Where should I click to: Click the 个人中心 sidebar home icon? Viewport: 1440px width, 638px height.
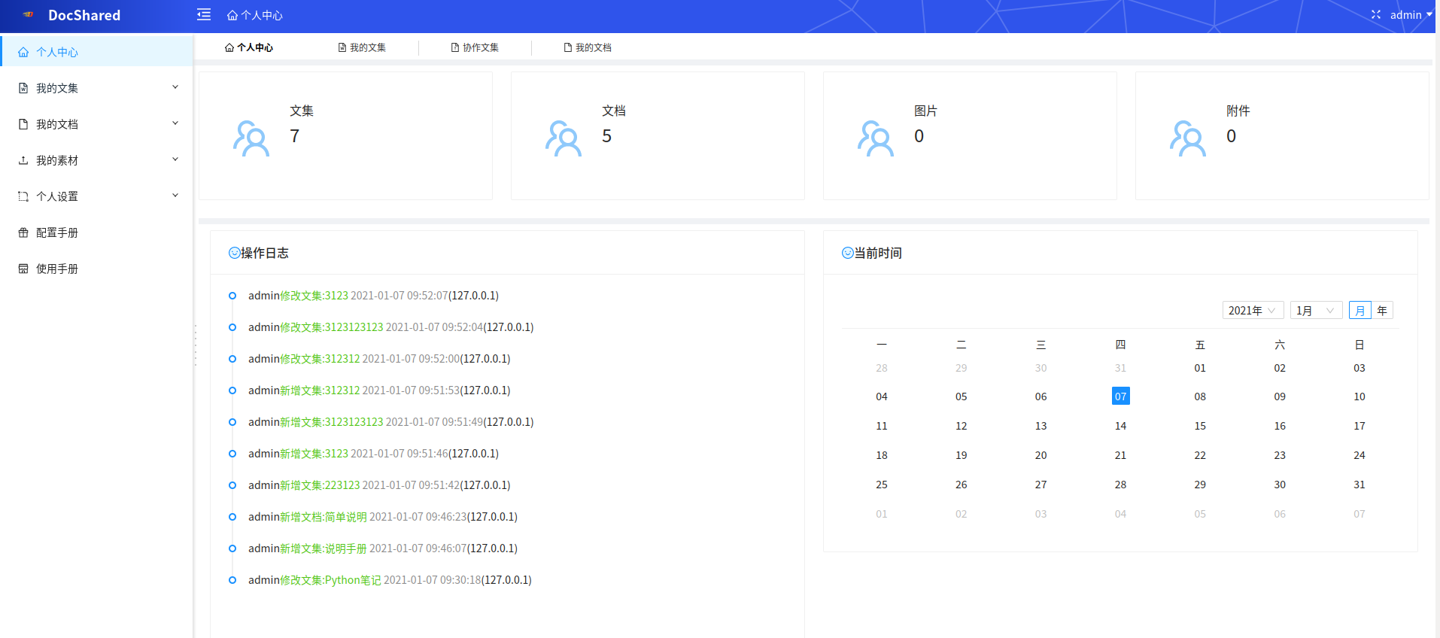pyautogui.click(x=23, y=52)
